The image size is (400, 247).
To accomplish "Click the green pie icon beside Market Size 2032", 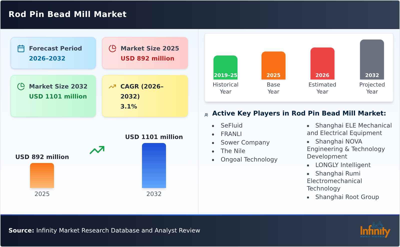I will (21, 86).
